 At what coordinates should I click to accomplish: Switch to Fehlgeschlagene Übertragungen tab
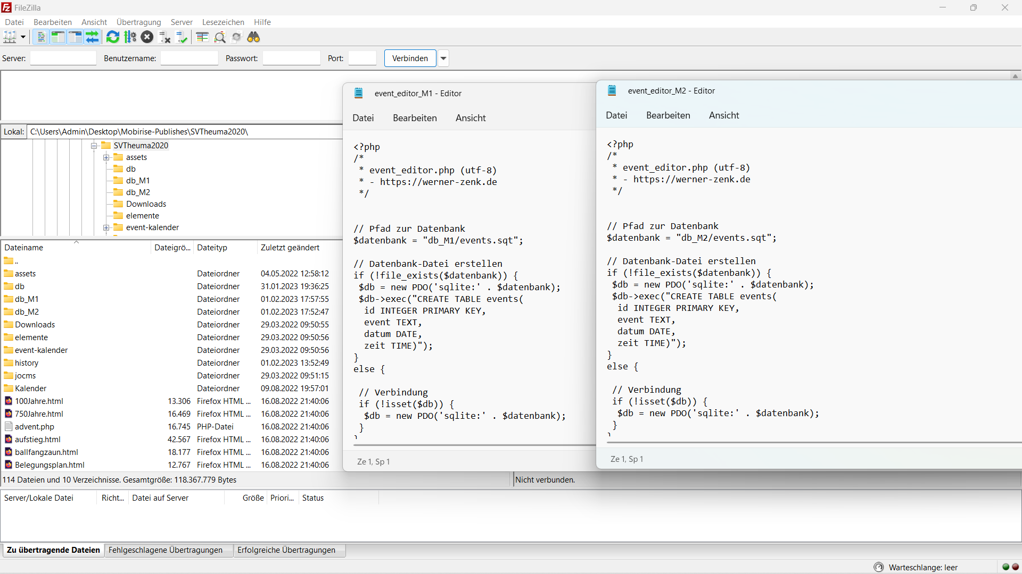[x=166, y=550]
